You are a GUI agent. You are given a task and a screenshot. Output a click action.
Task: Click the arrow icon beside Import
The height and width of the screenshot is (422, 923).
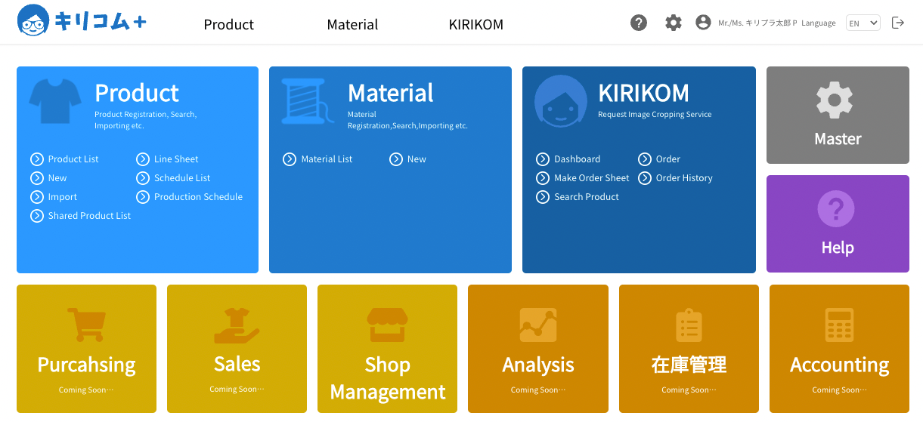pyautogui.click(x=37, y=197)
